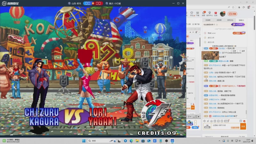Viewport: 256px width, 144px height.
Task: Click the 首页推荐 link in chat
Action: [230, 116]
